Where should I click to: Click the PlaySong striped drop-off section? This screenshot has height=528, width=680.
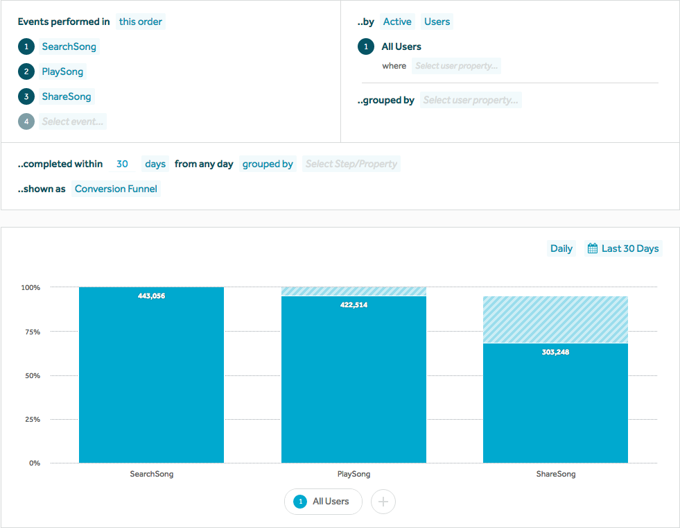tap(354, 291)
